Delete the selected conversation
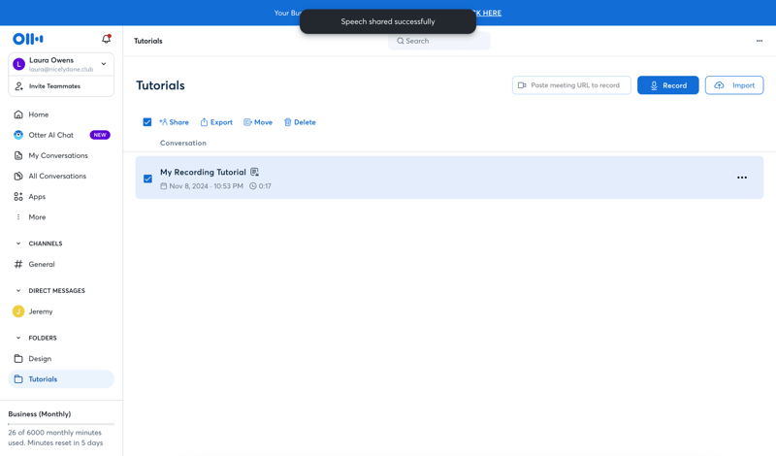The image size is (776, 456). tap(300, 122)
